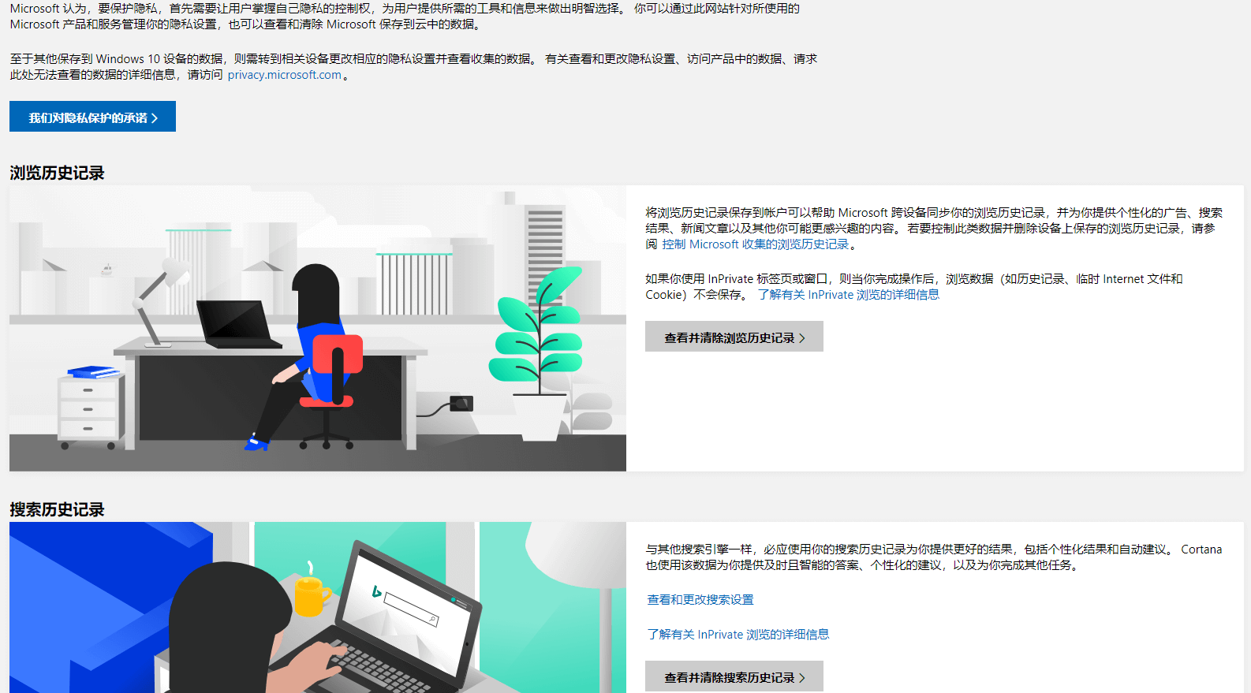Click the 浏览历史记录 section heading
This screenshot has height=693, width=1251.
pyautogui.click(x=57, y=173)
